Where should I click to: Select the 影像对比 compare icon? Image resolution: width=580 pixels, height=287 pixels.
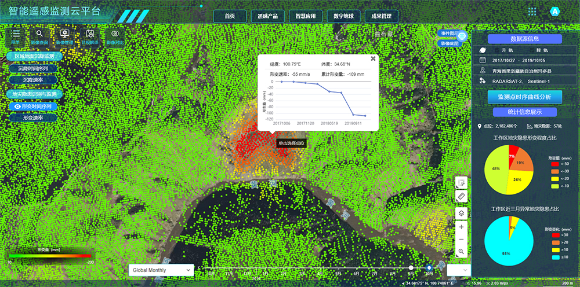pos(115,35)
